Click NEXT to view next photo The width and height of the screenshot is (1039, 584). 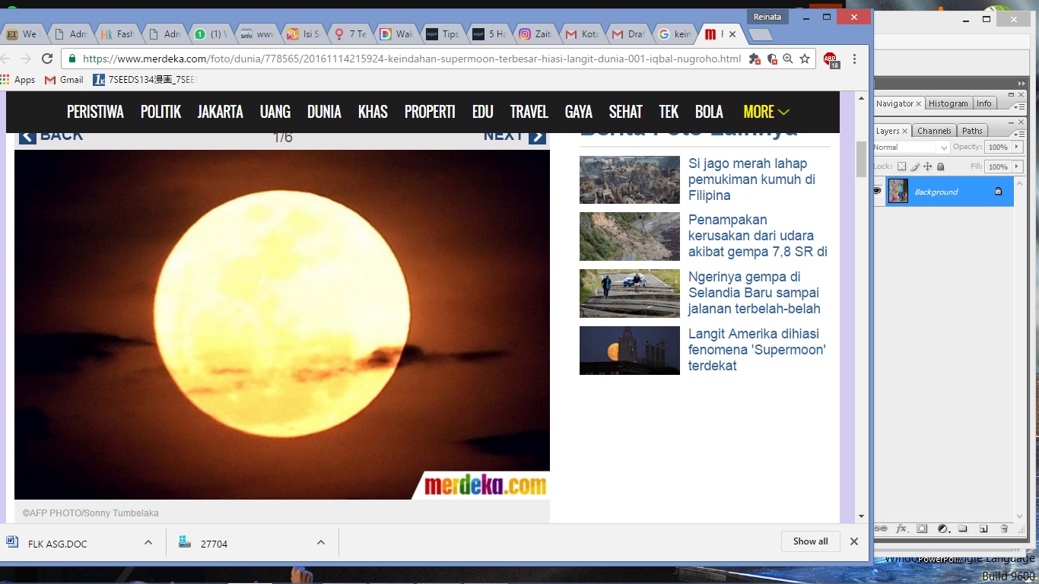tap(514, 135)
